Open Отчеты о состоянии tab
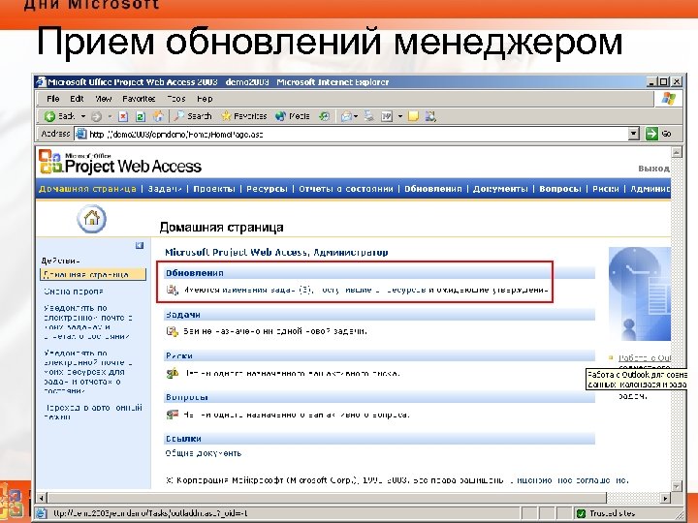The image size is (698, 523). (x=346, y=189)
